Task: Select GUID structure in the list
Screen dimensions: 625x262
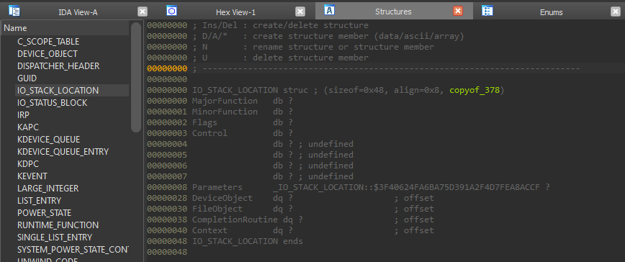Action: [x=27, y=78]
